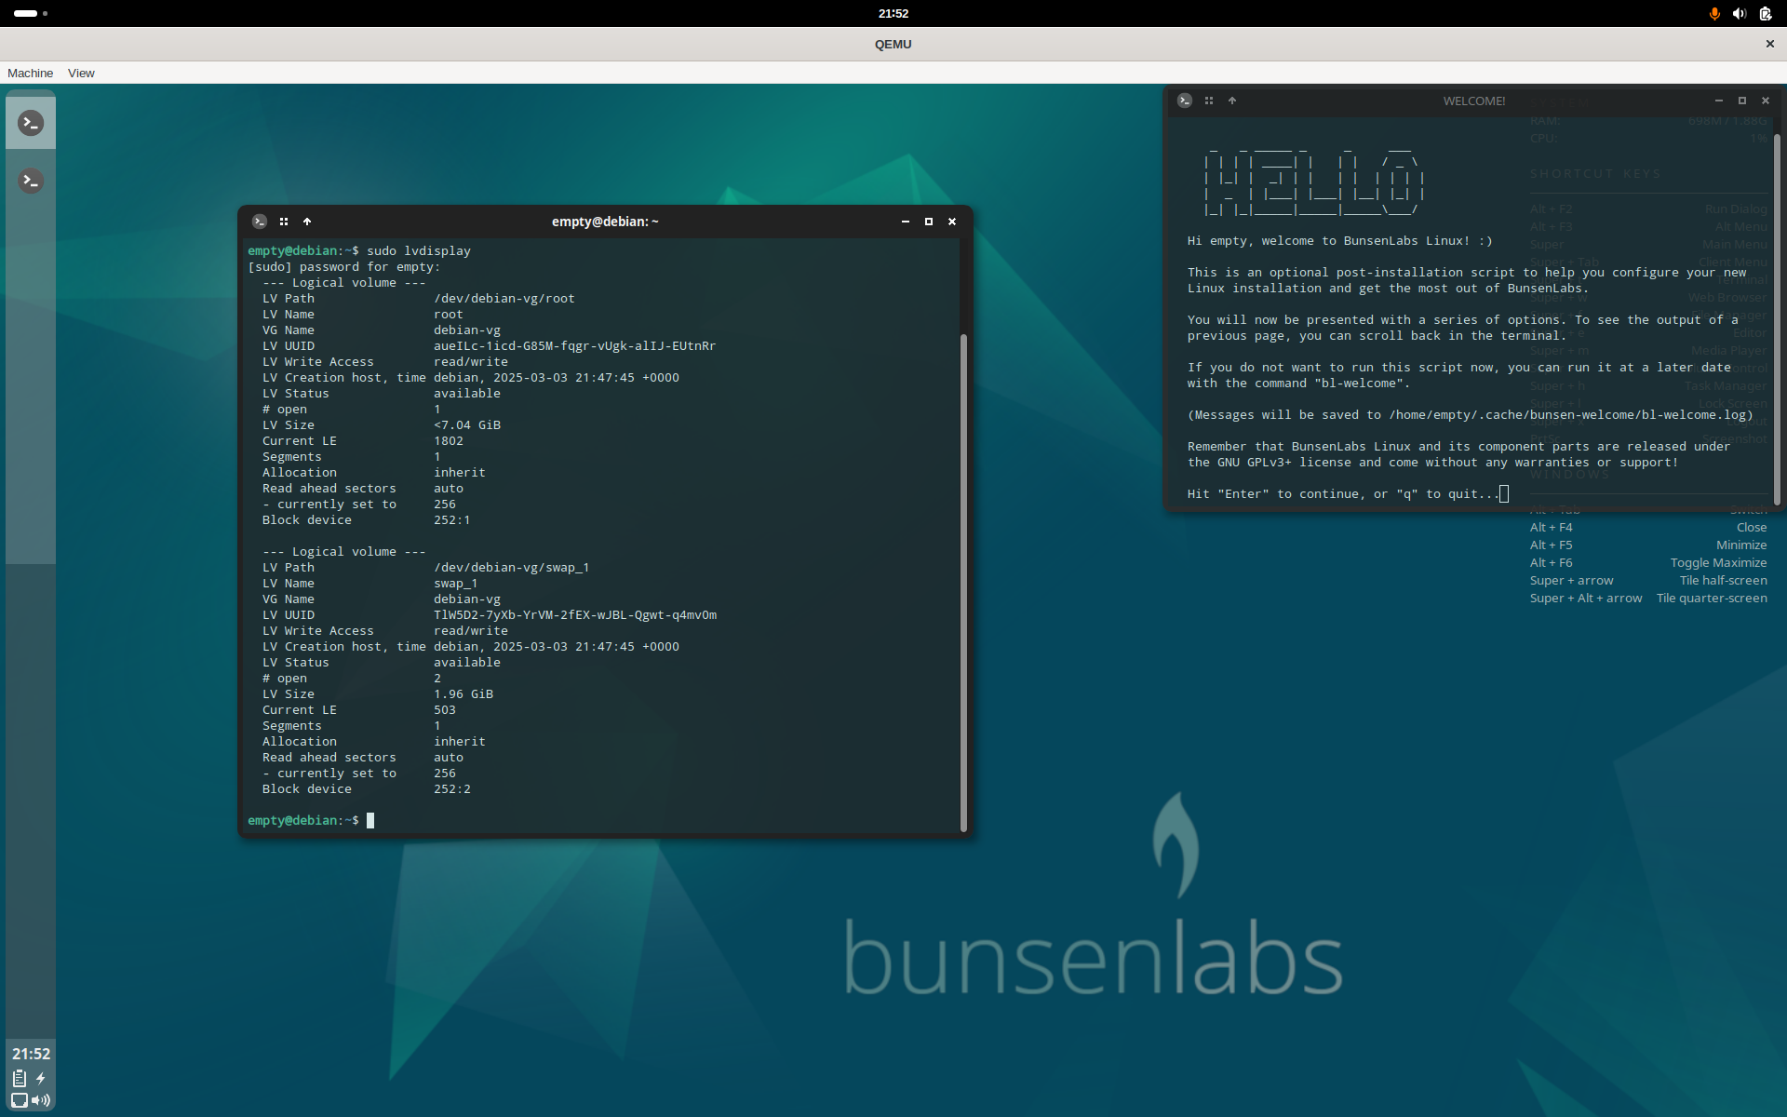The image size is (1787, 1117).
Task: Open the View menu in QEMU
Action: click(81, 73)
